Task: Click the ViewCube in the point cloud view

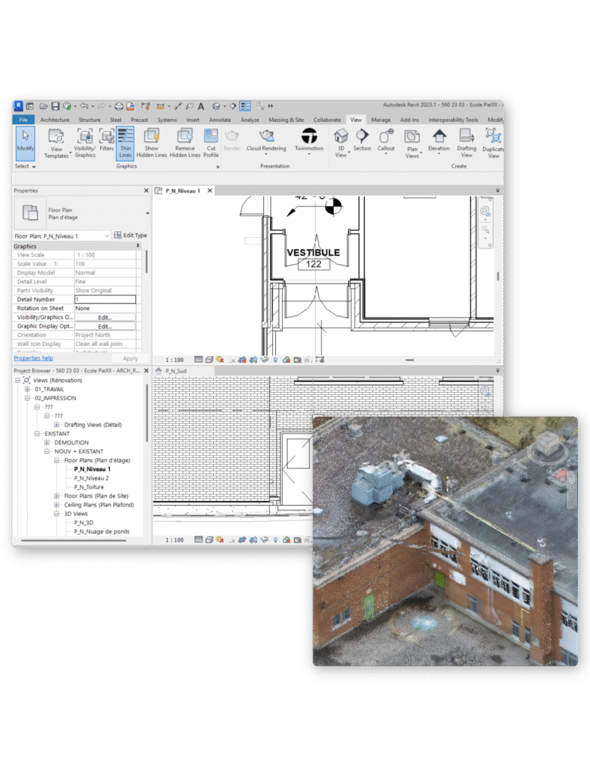Action: [547, 445]
